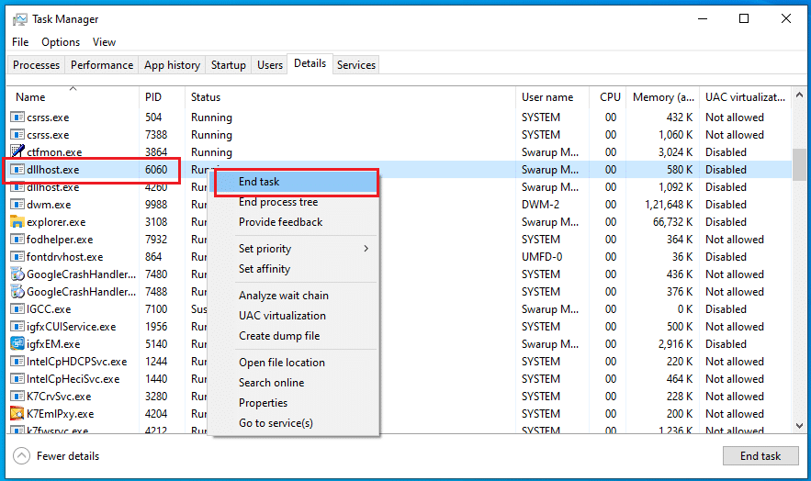The image size is (811, 481).
Task: Sort by the CPU column header
Action: (x=608, y=97)
